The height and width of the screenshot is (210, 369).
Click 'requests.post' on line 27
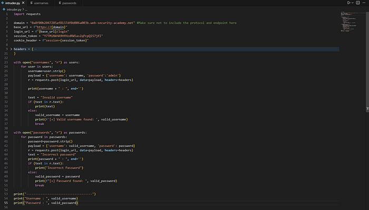click(x=46, y=80)
